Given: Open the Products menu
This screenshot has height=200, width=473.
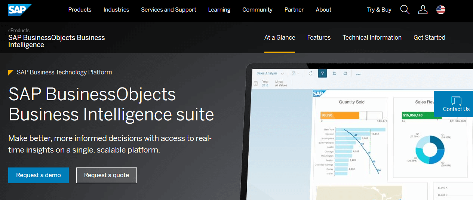Looking at the screenshot, I should point(80,10).
